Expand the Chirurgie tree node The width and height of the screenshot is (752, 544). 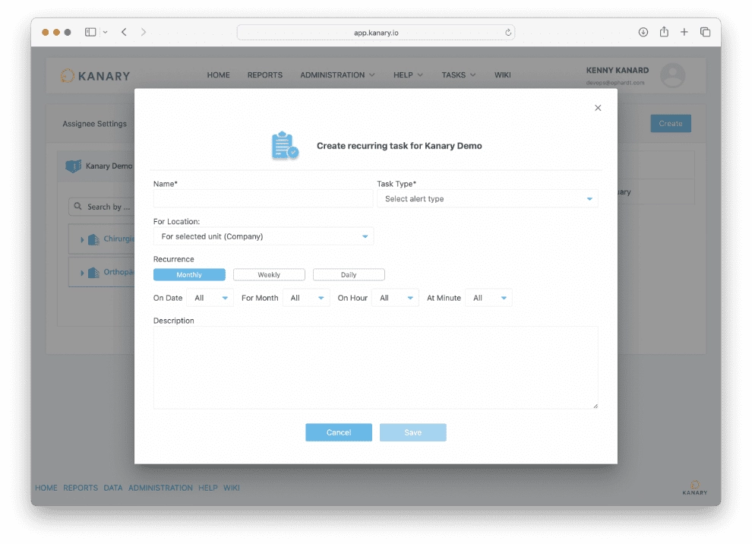click(x=82, y=239)
